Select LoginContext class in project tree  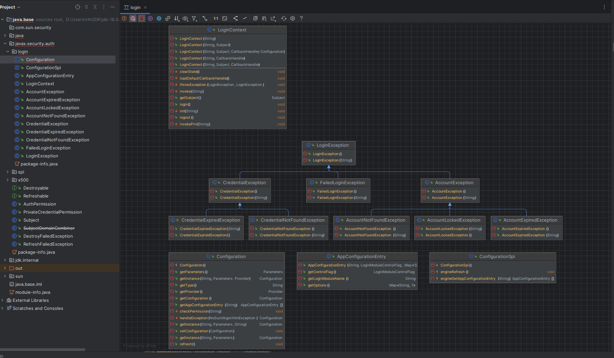40,84
